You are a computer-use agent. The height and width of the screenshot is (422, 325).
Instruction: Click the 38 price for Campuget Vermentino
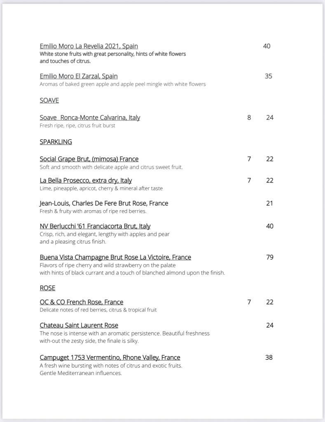pyautogui.click(x=269, y=358)
